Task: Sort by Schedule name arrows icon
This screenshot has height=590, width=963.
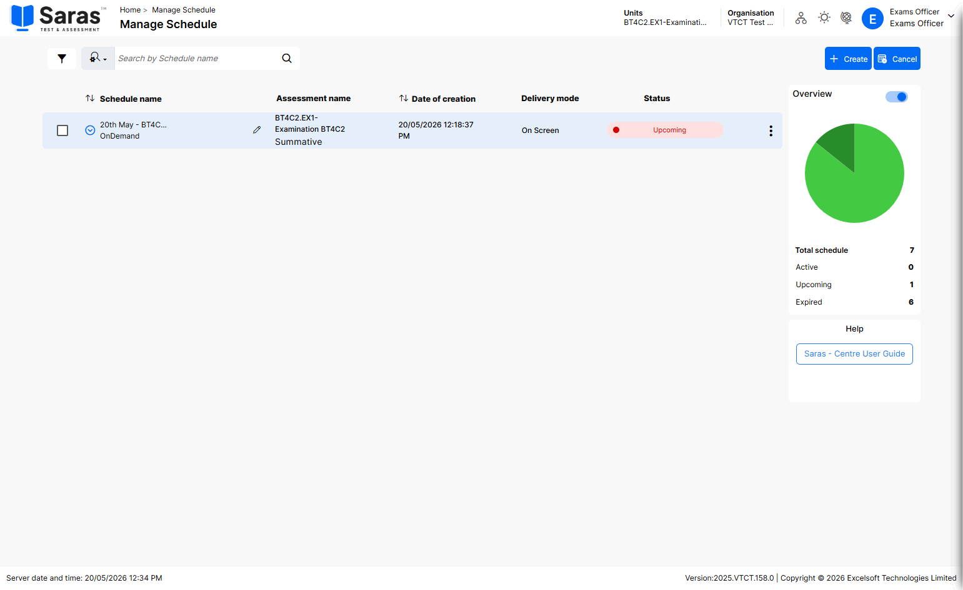Action: 90,98
